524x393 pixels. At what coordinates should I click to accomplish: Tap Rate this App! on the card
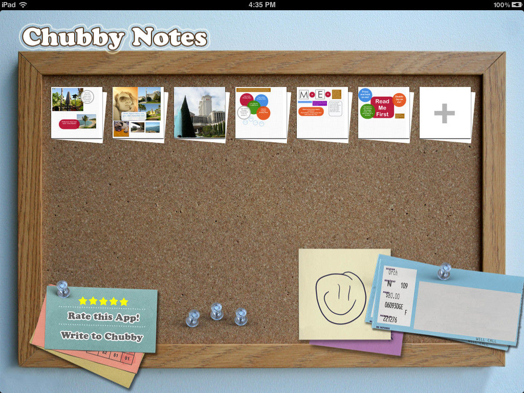(103, 316)
